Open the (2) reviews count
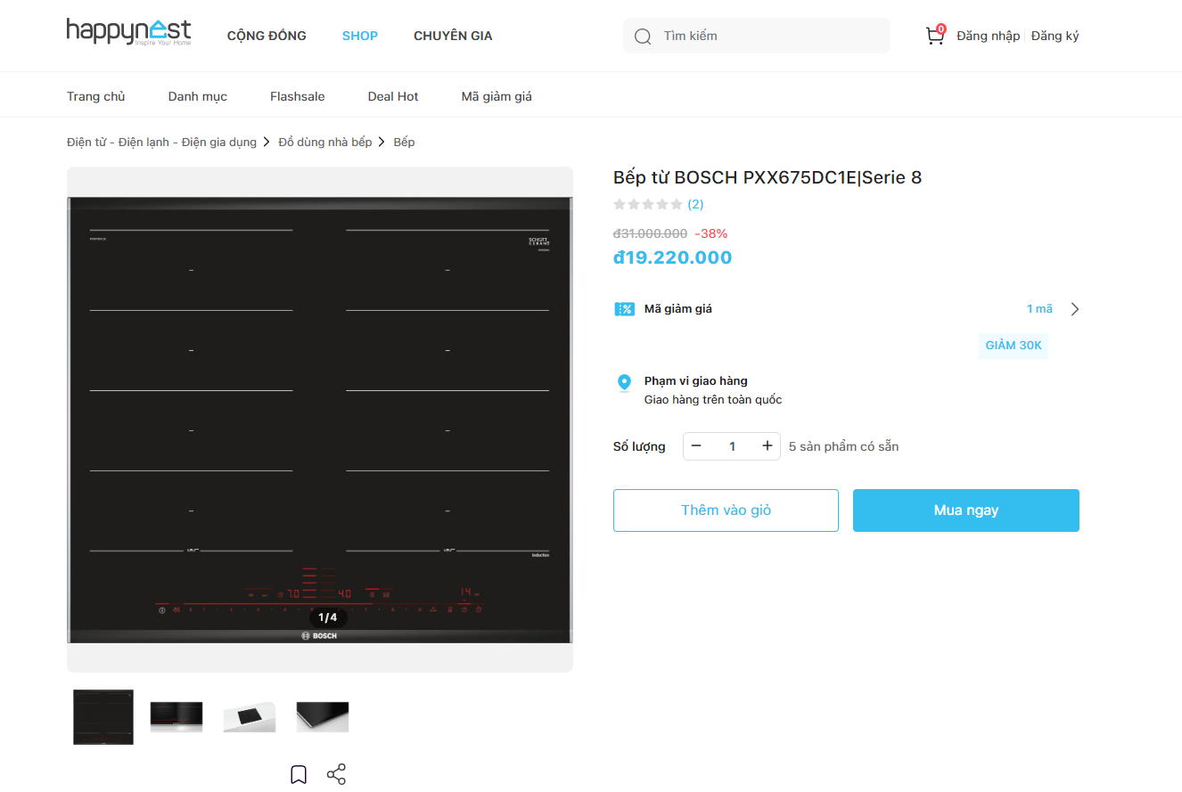 (x=695, y=204)
